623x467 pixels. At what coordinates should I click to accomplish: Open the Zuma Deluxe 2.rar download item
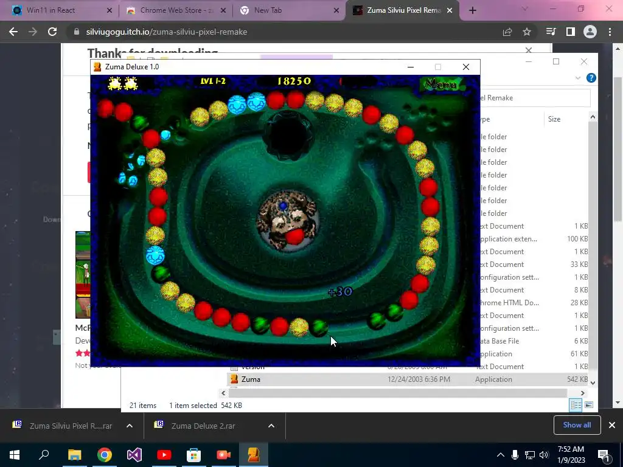pos(203,426)
